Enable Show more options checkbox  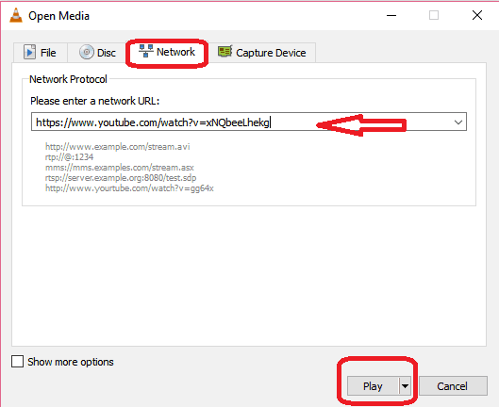(x=17, y=362)
